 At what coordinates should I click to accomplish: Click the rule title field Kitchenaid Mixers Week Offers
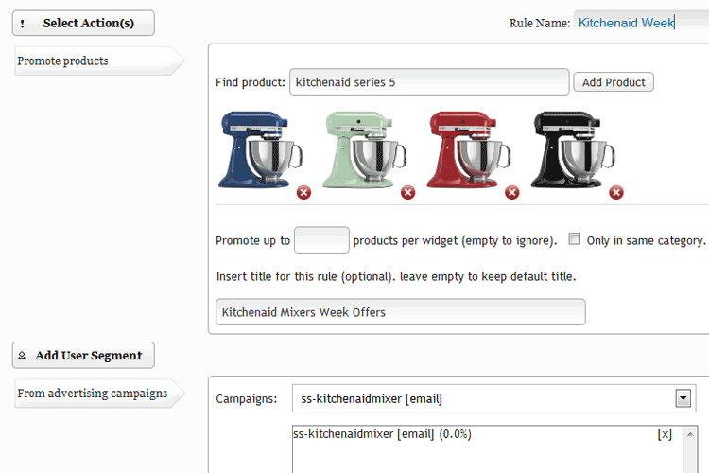coord(401,312)
